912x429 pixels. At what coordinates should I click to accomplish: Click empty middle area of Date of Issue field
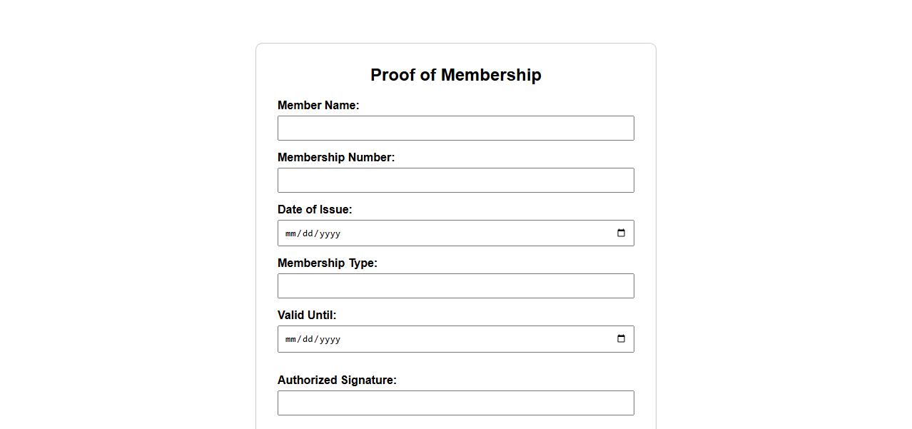pos(471,233)
